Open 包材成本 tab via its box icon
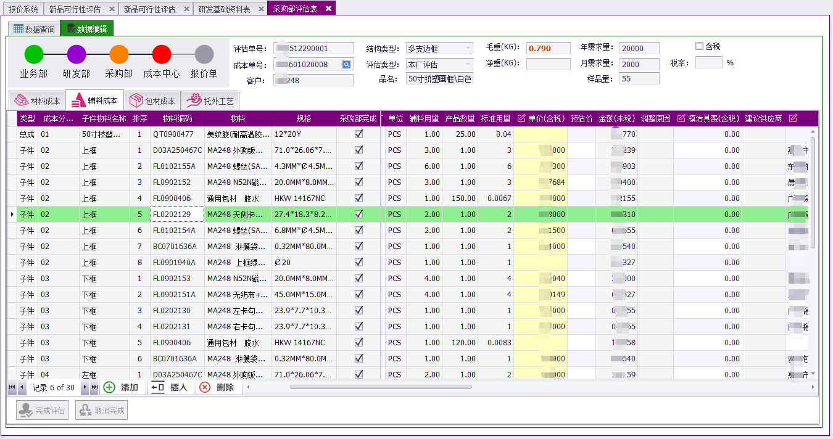 pos(136,101)
